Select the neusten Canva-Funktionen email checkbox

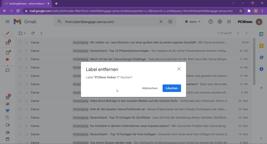pos(21,109)
